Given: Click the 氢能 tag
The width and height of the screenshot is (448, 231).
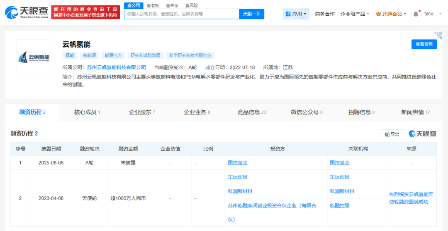Looking at the screenshot, I should pyautogui.click(x=70, y=55).
